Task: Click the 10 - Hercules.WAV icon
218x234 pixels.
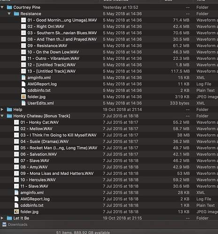Action: 16,180
